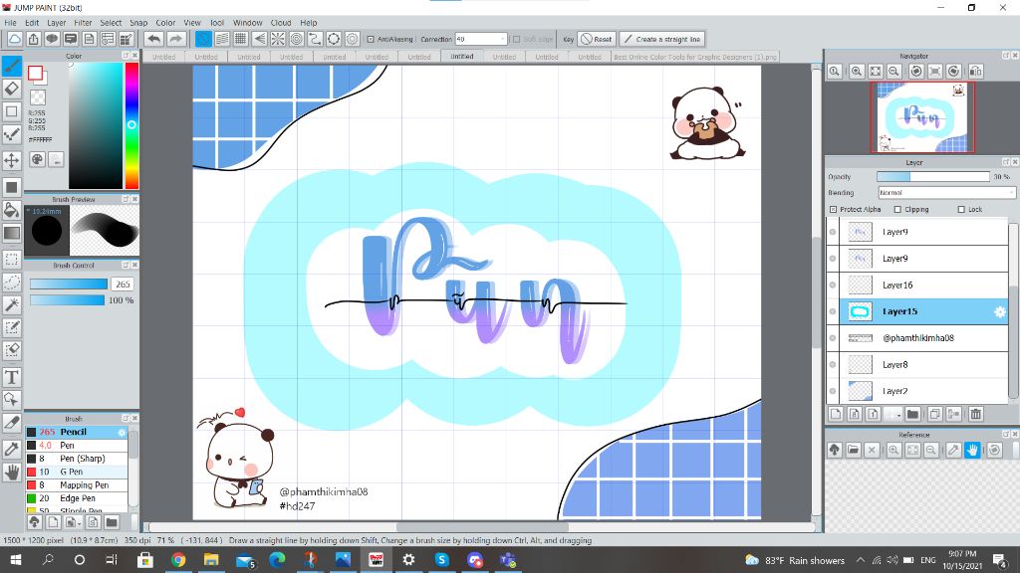The height and width of the screenshot is (573, 1020).
Task: Open the Correction value dropdown
Action: click(x=503, y=39)
